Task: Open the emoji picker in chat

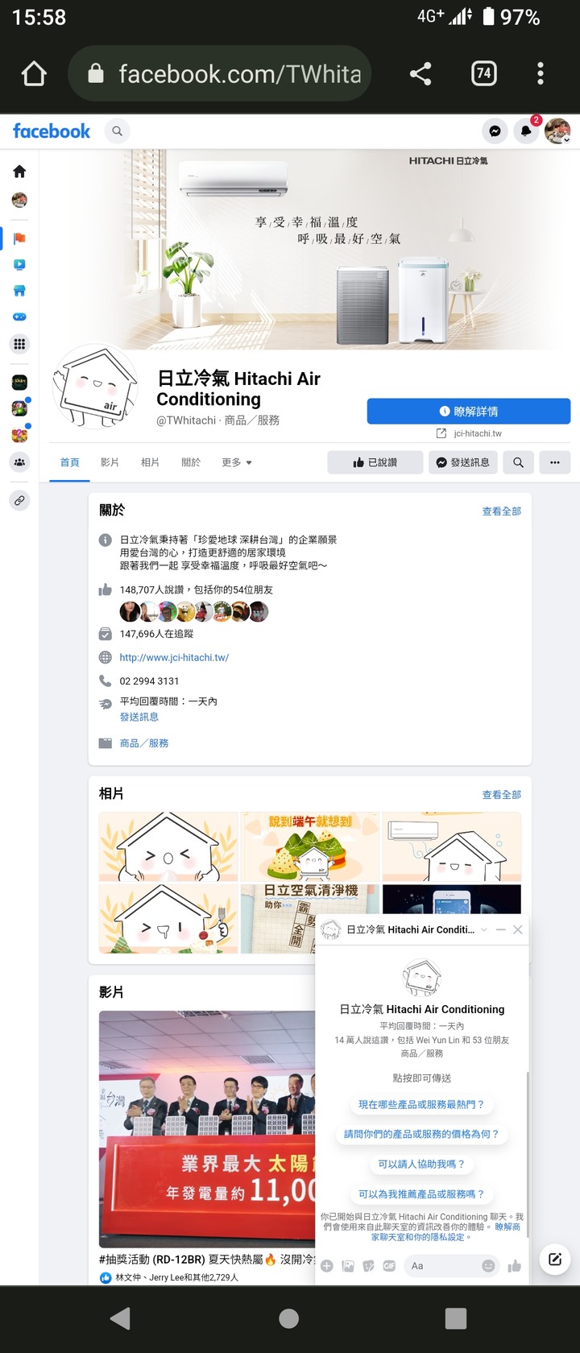Action: coord(488,1265)
